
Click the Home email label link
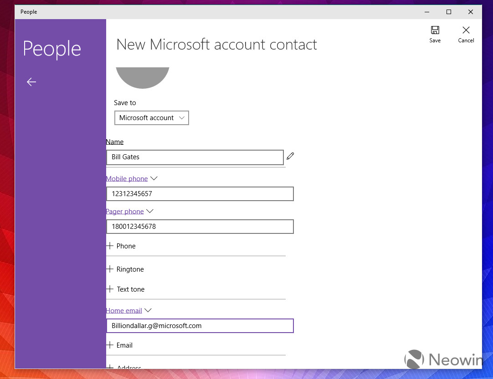pos(124,311)
